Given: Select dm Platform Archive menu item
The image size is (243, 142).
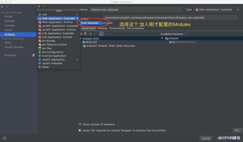Looking at the screenshot, I should 58,44.
